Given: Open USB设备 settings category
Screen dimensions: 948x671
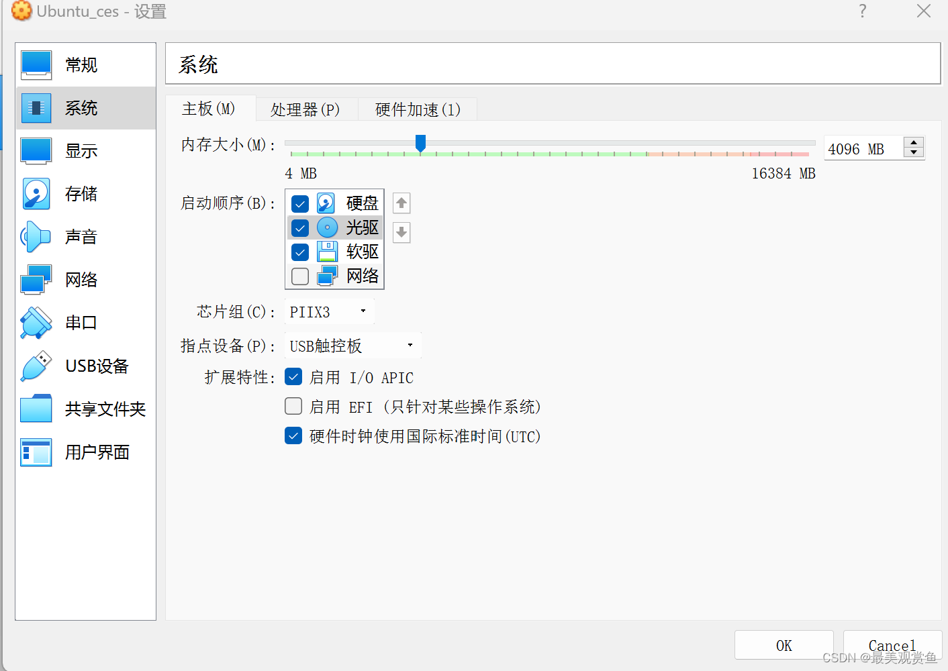Looking at the screenshot, I should (x=86, y=366).
